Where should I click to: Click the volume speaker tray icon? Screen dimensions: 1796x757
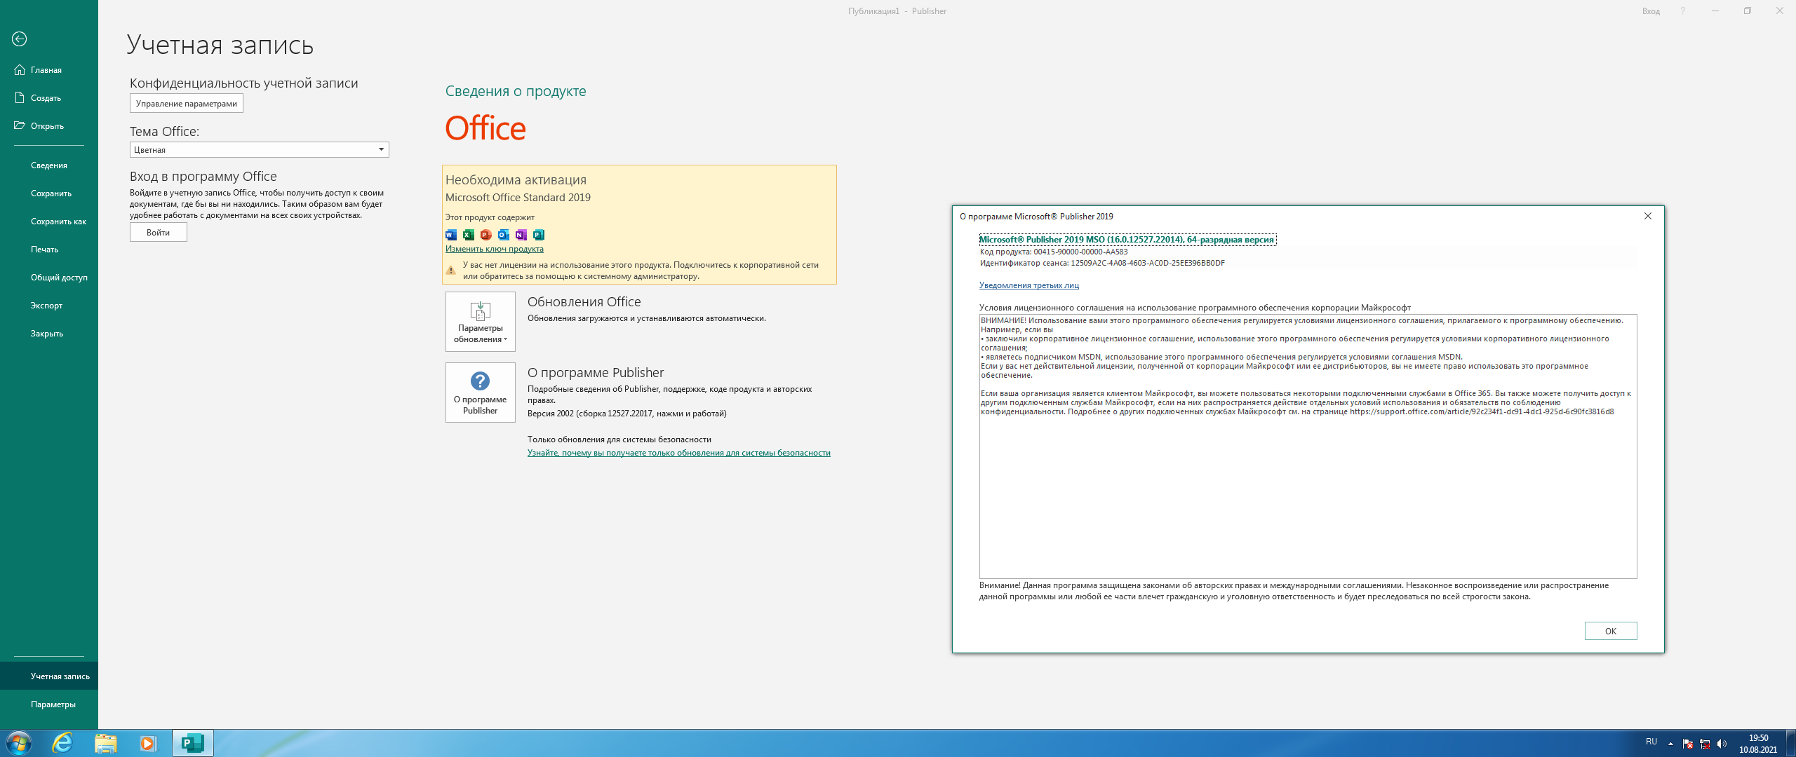(x=1721, y=744)
